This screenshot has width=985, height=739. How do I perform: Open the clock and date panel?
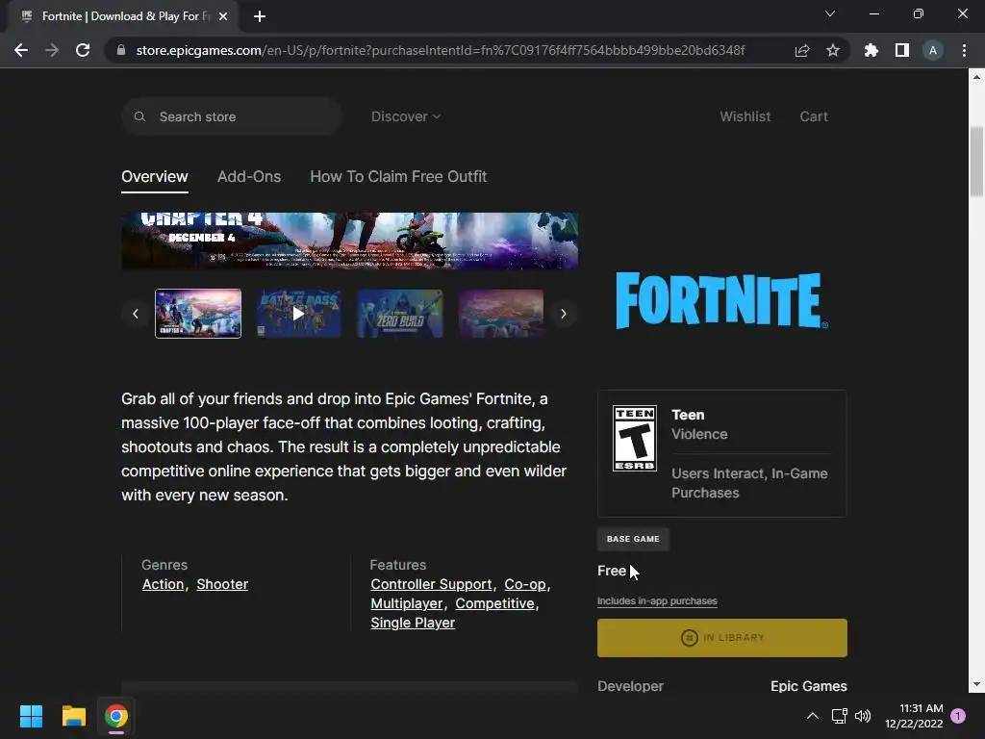pos(914,716)
